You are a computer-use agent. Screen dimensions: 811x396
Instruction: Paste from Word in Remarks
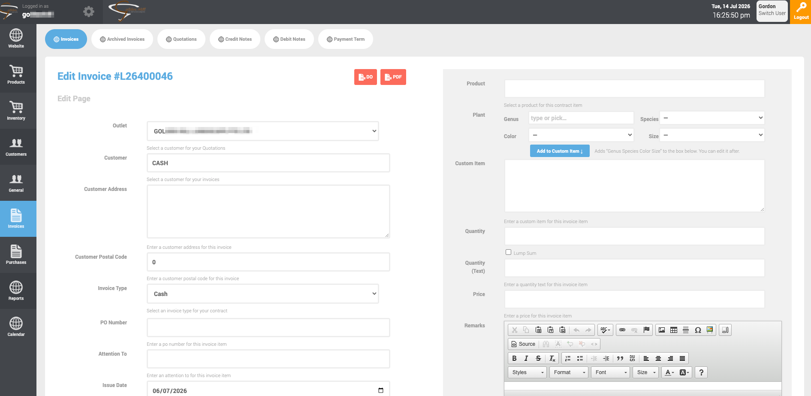pyautogui.click(x=563, y=330)
